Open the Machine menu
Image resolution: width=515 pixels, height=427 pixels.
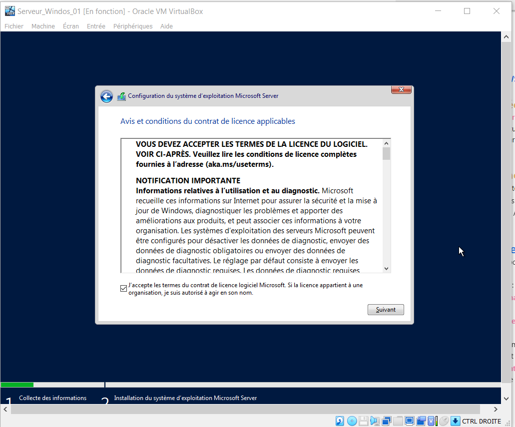[43, 26]
